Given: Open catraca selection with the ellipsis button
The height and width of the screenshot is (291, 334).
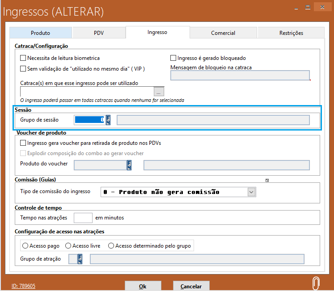Looking at the screenshot, I should (x=159, y=91).
